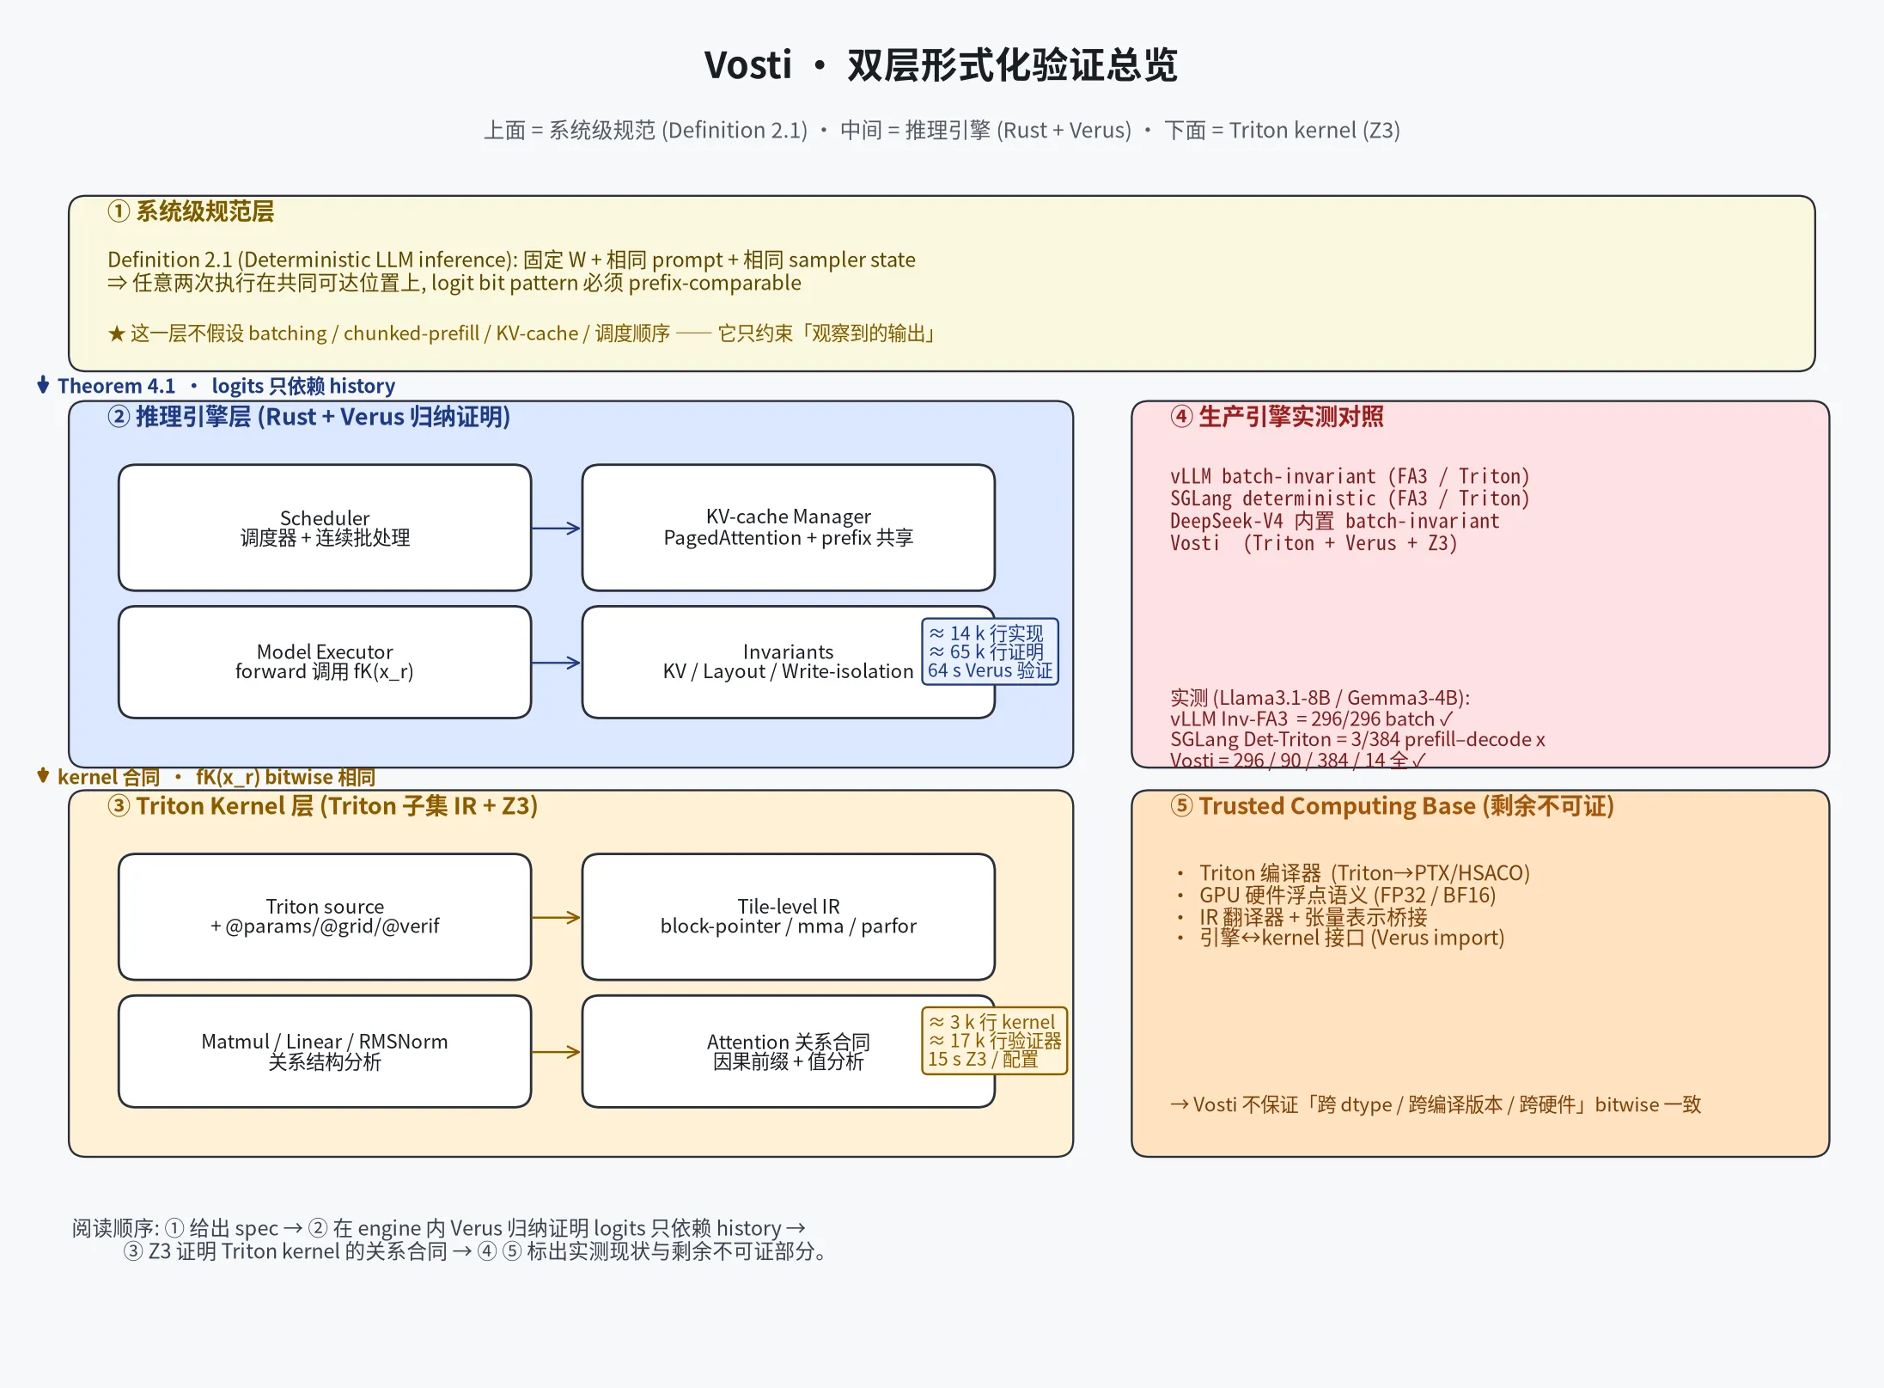
Task: Click heading ② 推理引擎层 (Rust + Verus 归纳证明)
Action: pyautogui.click(x=309, y=417)
